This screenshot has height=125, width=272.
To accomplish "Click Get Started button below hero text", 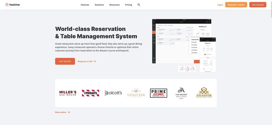I will tap(65, 61).
